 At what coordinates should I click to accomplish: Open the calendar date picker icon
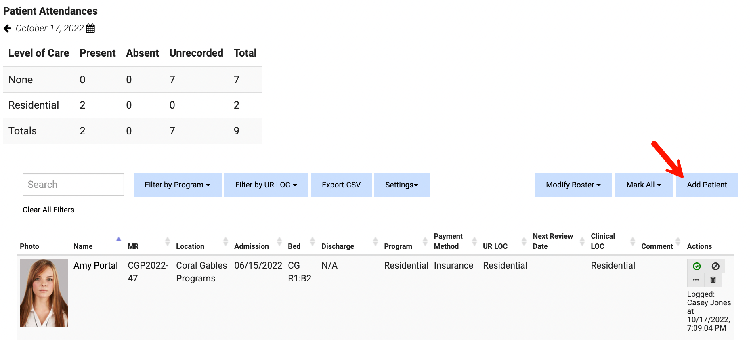[x=90, y=28]
